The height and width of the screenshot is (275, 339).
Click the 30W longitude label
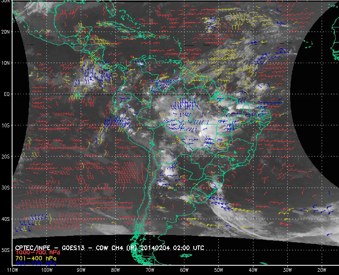(287, 270)
